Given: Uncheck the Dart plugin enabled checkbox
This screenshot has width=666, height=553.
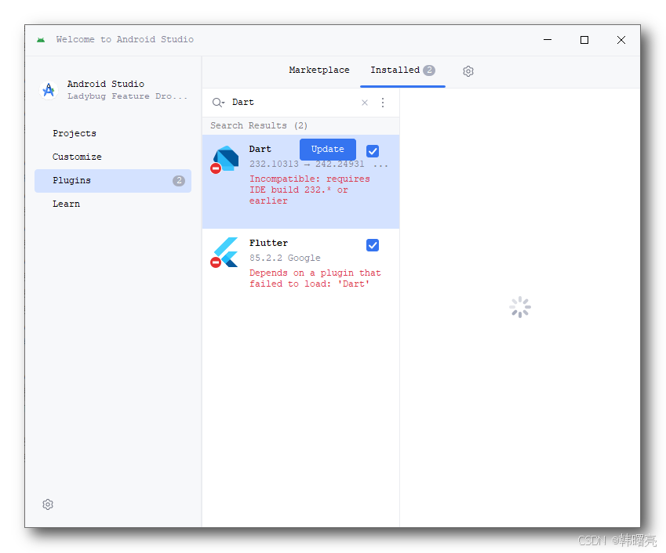Looking at the screenshot, I should point(373,151).
